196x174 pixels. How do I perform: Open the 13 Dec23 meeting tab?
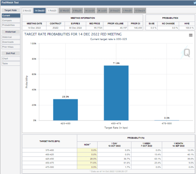(140, 11)
